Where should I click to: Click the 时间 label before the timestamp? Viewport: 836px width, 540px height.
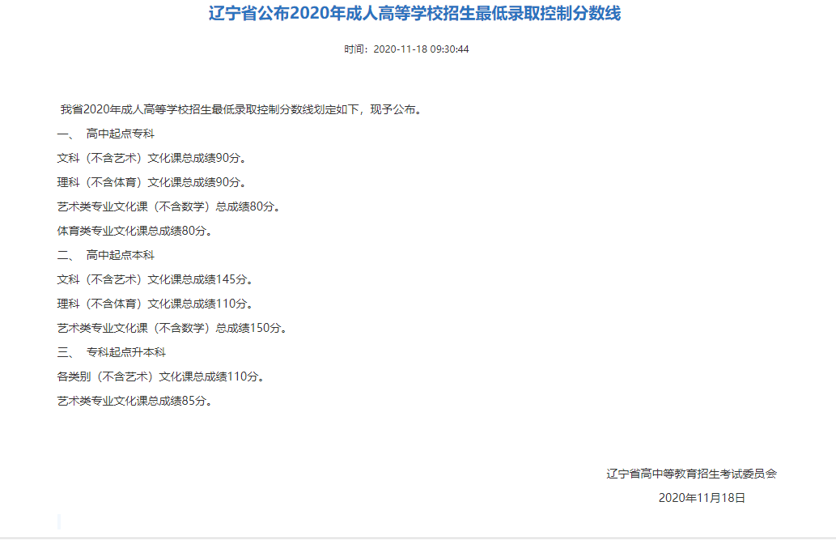tap(355, 49)
